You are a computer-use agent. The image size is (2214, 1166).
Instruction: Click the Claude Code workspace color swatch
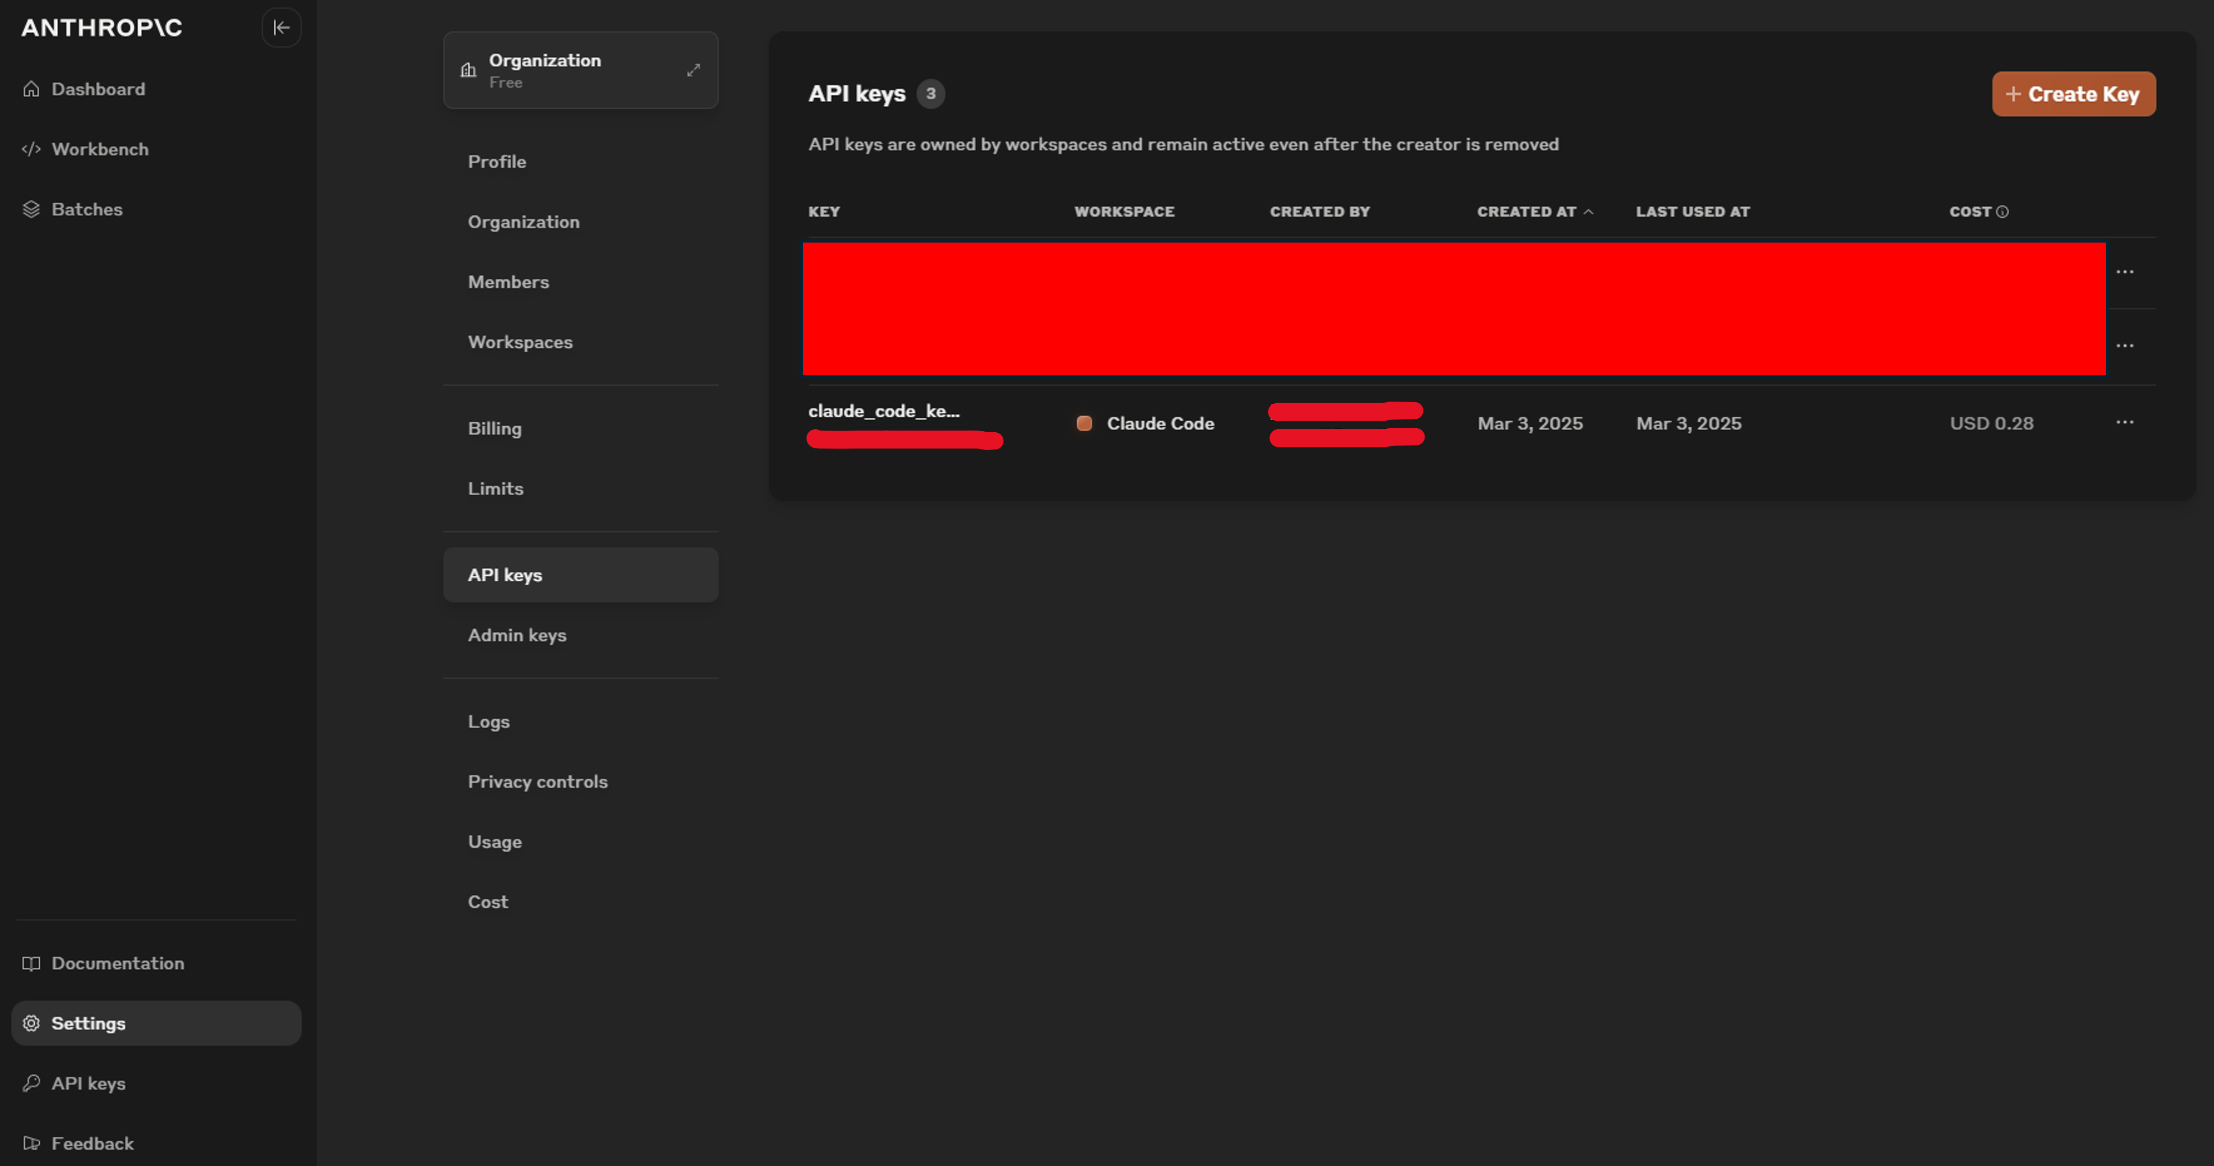pos(1084,423)
